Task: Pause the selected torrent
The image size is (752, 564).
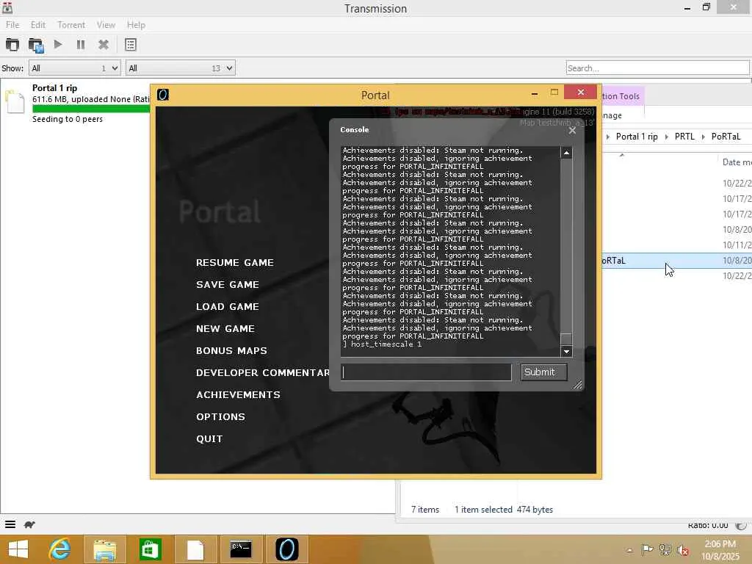Action: [x=81, y=45]
